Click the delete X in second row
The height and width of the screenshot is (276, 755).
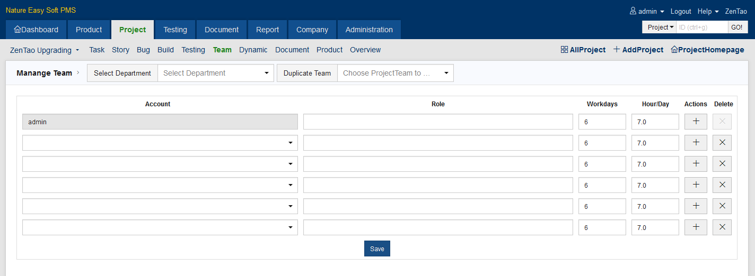[722, 143]
